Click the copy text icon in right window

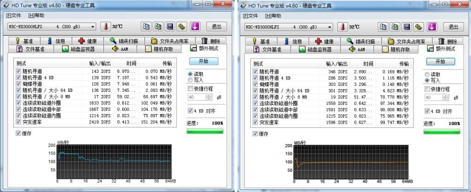pyautogui.click(x=384, y=27)
